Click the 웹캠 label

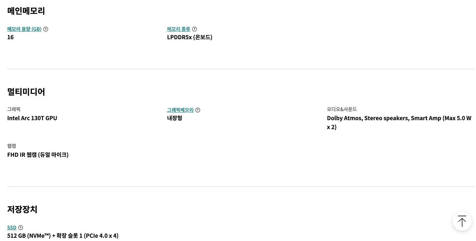[x=12, y=146]
